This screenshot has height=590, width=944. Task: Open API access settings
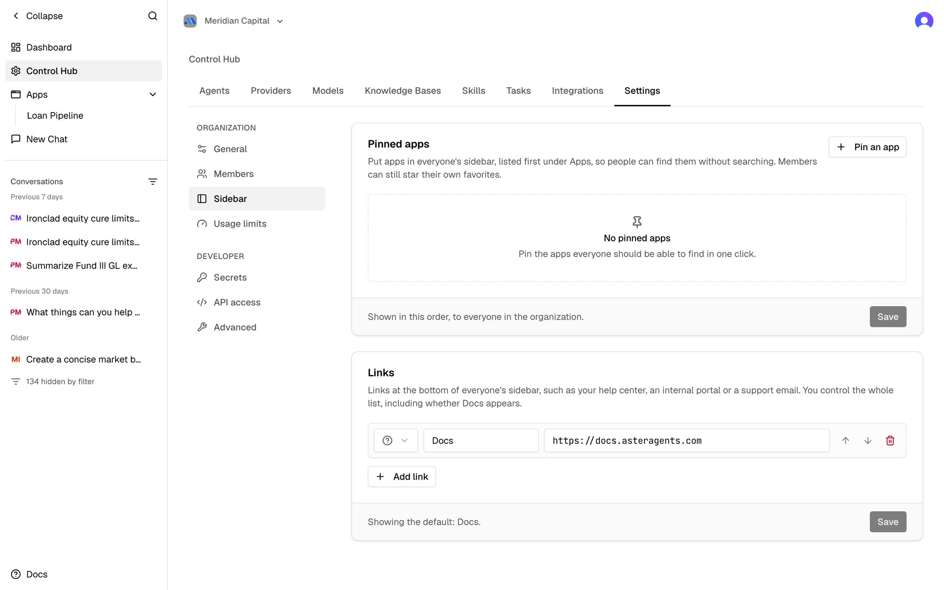[x=257, y=302]
